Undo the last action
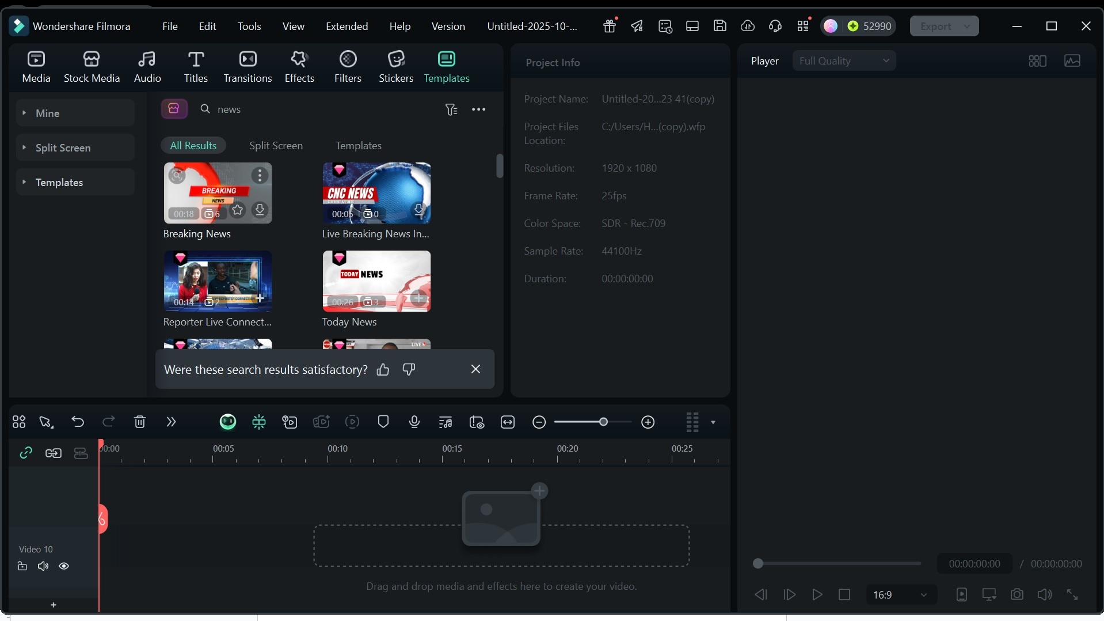1104x621 pixels. (x=78, y=422)
